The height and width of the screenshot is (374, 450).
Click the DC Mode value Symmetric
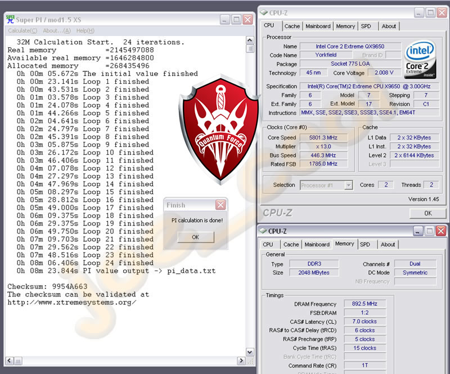pyautogui.click(x=415, y=273)
